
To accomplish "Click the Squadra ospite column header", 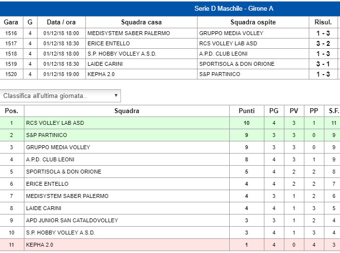I will 253,22.
